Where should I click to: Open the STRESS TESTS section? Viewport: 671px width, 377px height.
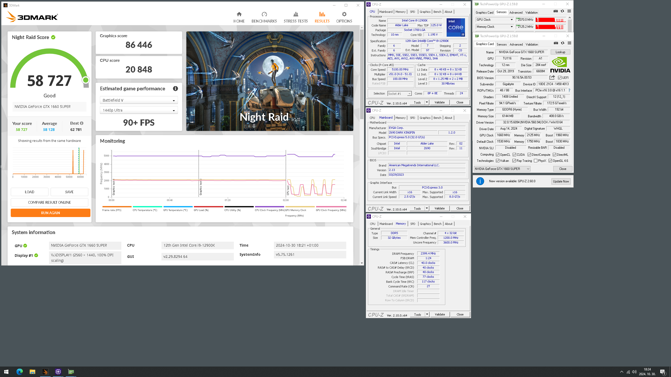pyautogui.click(x=296, y=17)
